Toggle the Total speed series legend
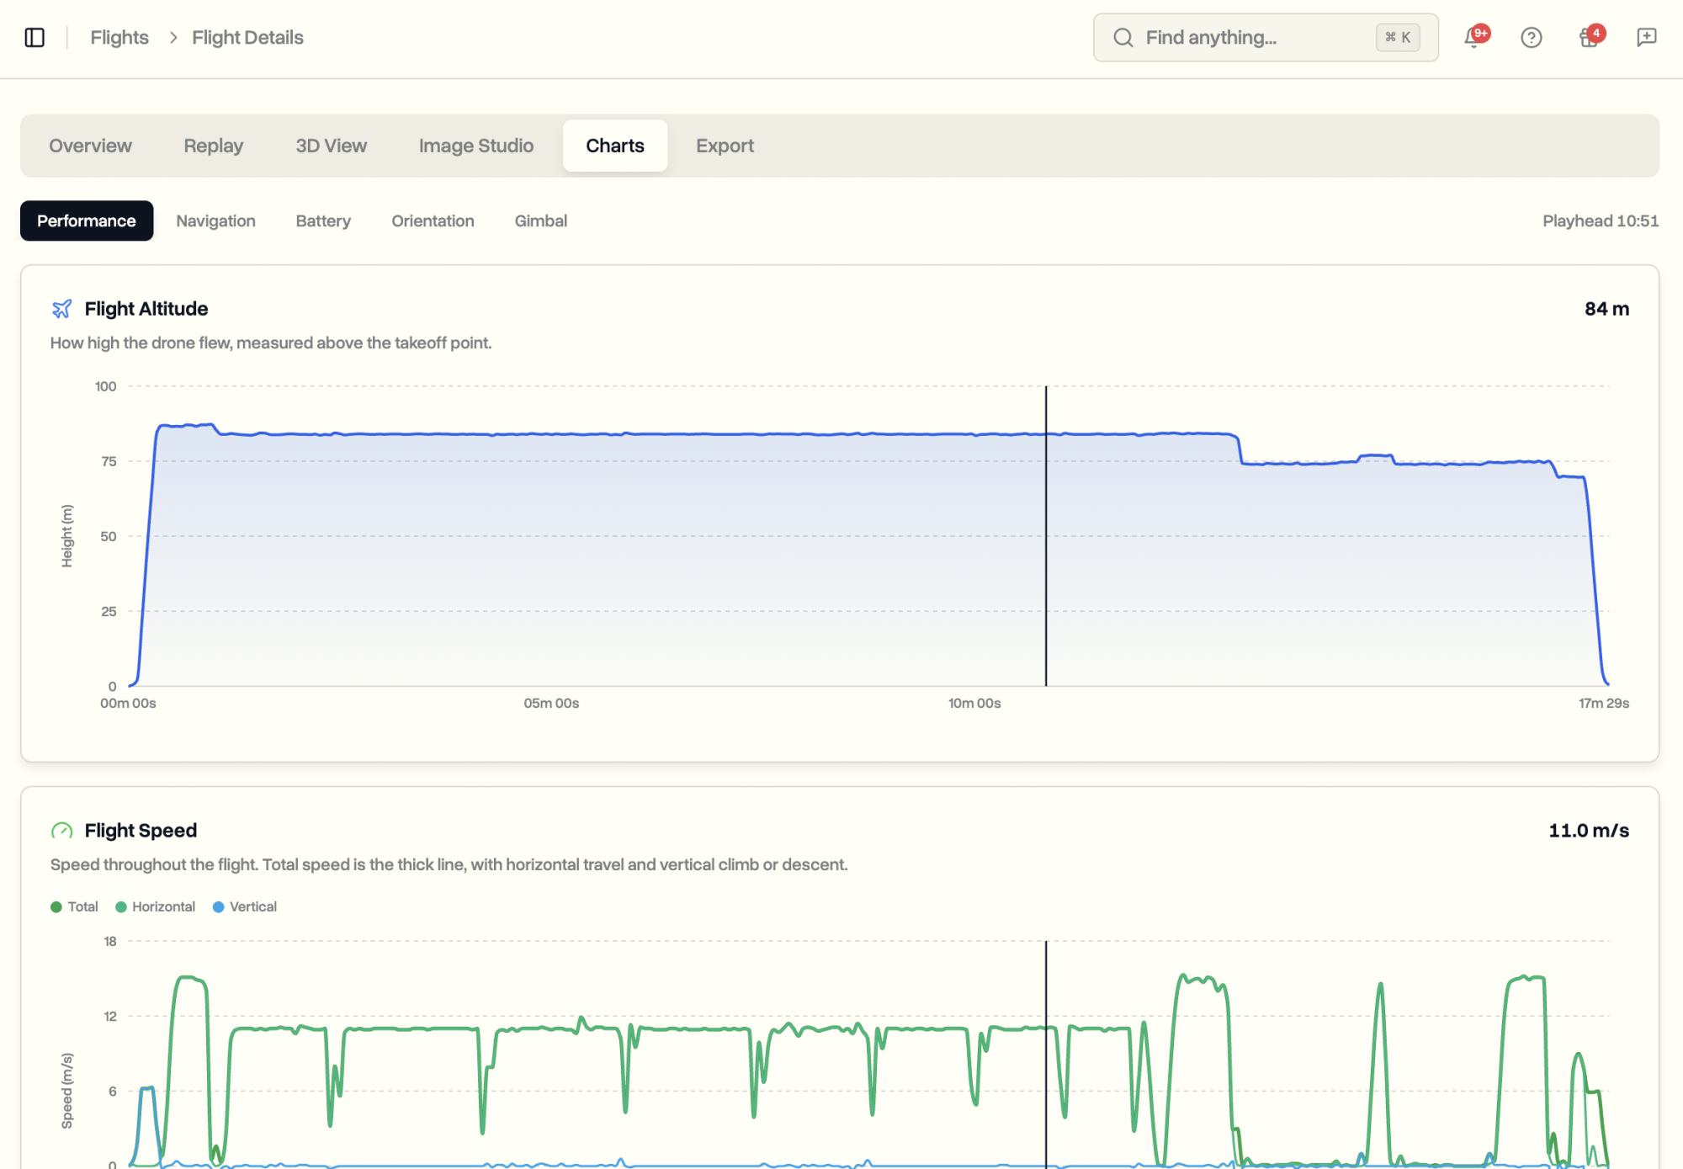The width and height of the screenshot is (1683, 1169). pyautogui.click(x=74, y=906)
